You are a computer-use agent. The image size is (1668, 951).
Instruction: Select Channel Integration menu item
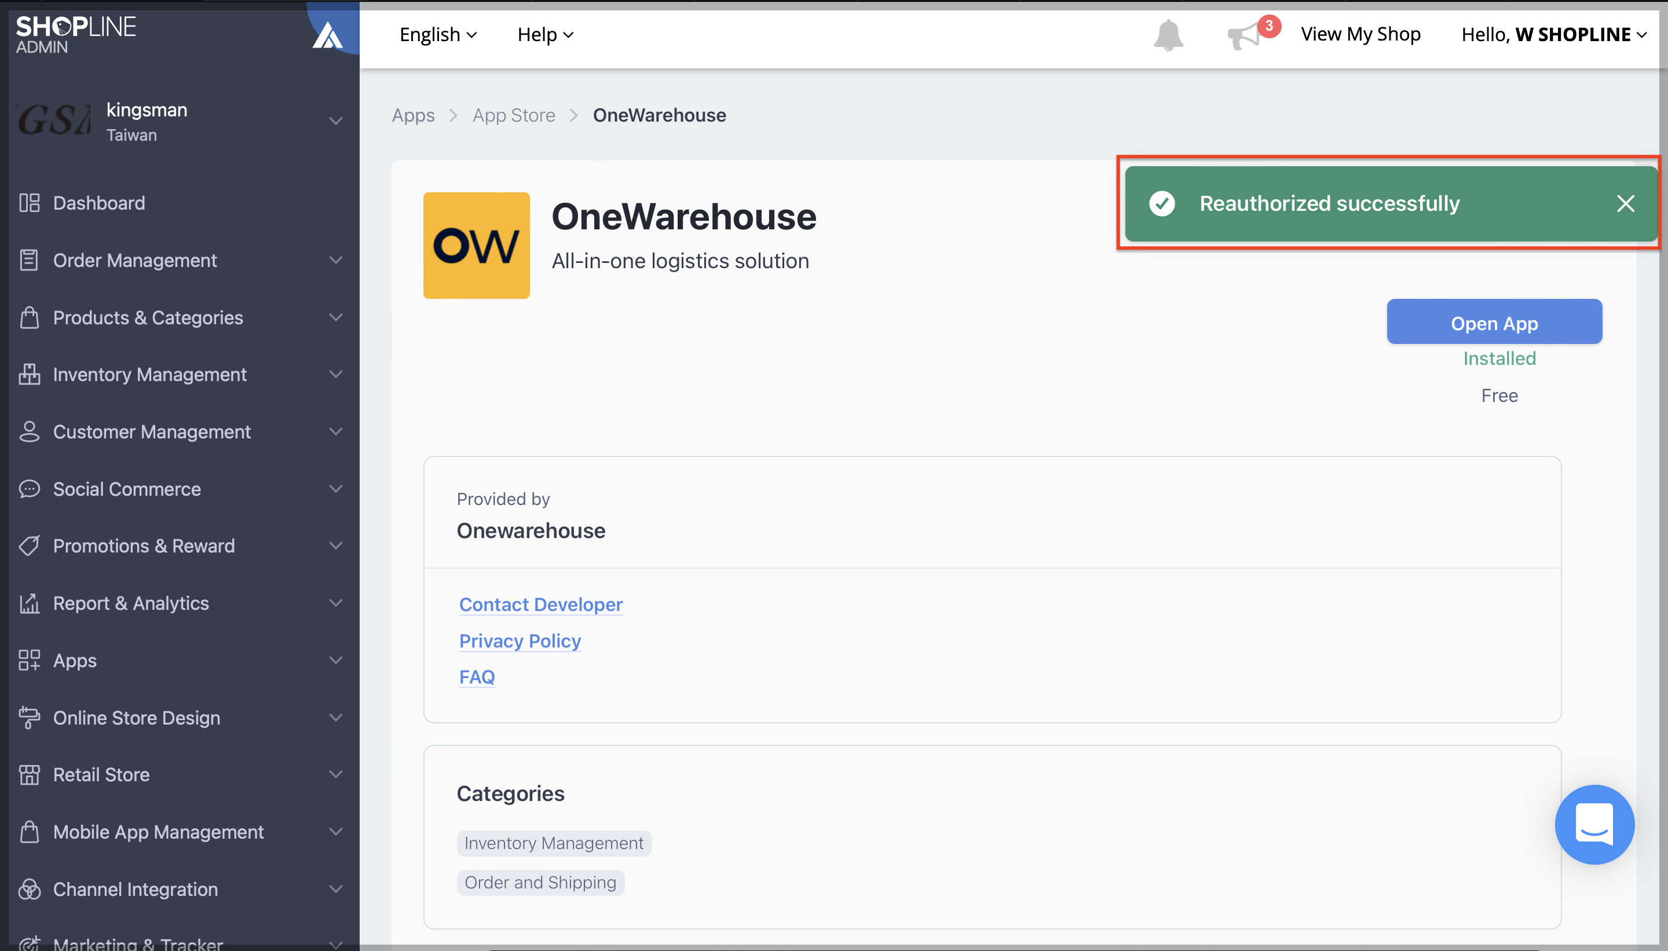136,889
